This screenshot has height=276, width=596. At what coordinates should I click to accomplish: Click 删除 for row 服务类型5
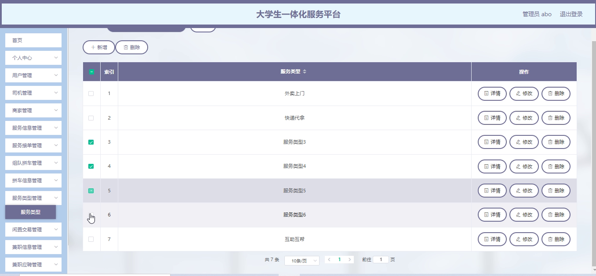point(556,191)
